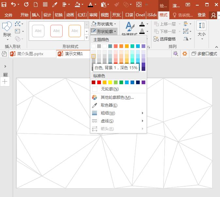Click the orange gear icon in tab bar
Screen dimensions: 220x197
[185, 54]
